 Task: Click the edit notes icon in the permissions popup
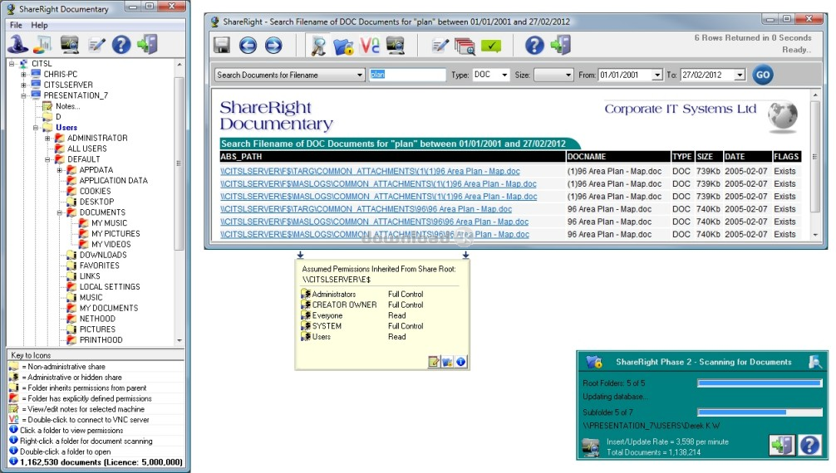[x=434, y=362]
